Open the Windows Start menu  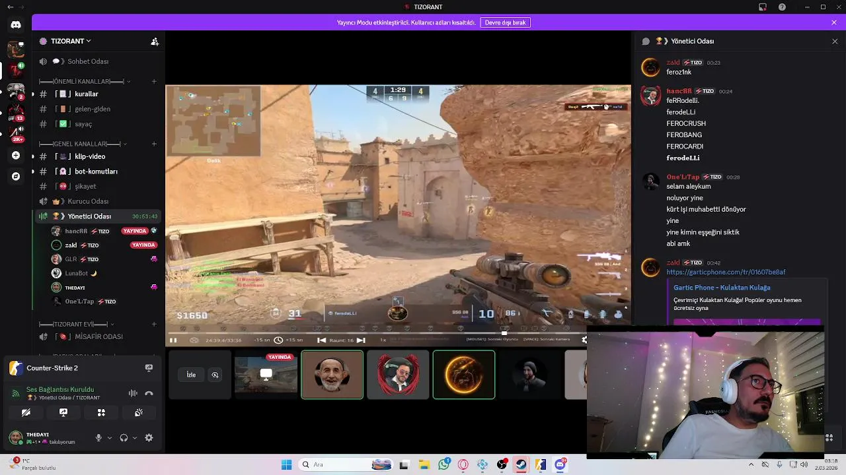tap(286, 464)
